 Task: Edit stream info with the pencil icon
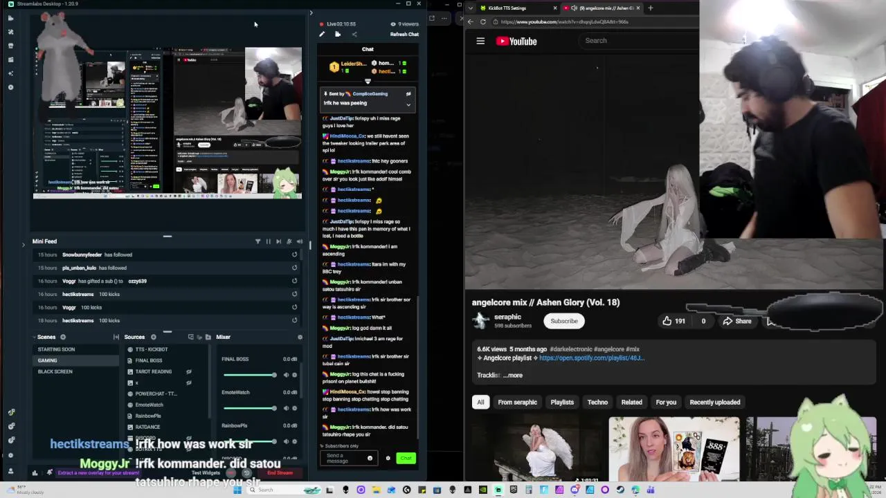[322, 34]
